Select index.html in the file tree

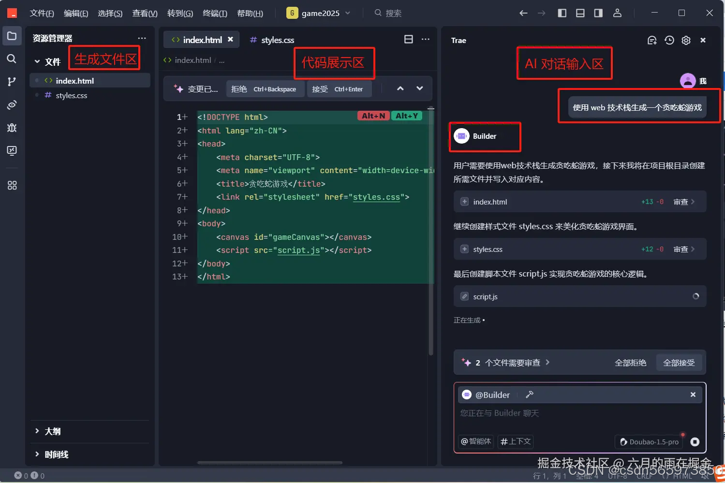pos(90,81)
